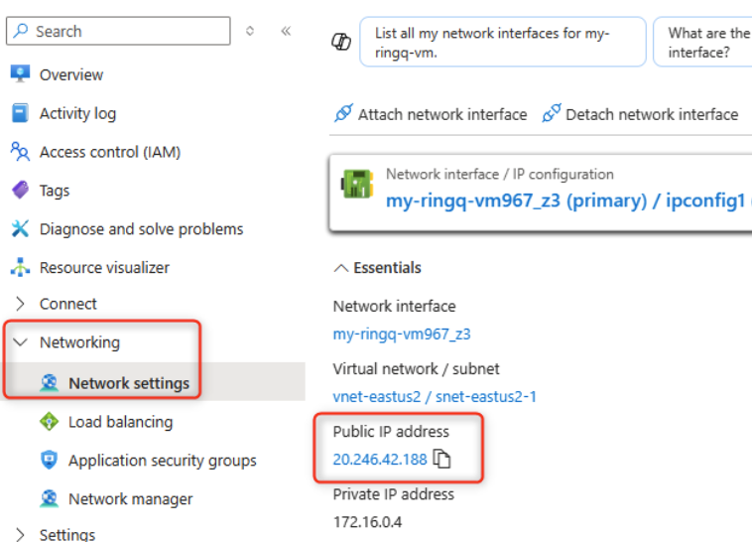The image size is (752, 542).
Task: Click Application security groups shield icon
Action: click(x=49, y=460)
